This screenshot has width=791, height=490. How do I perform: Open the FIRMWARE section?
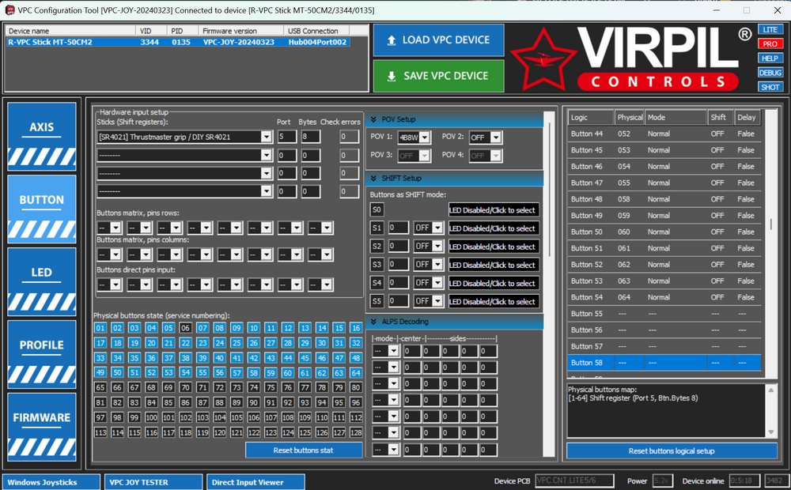42,427
